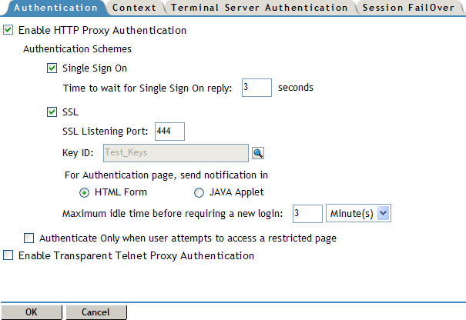Click the maximum idle time value field
The height and width of the screenshot is (320, 466).
[x=307, y=213]
